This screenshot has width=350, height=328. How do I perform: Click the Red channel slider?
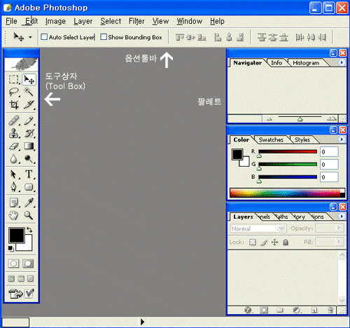coord(288,152)
